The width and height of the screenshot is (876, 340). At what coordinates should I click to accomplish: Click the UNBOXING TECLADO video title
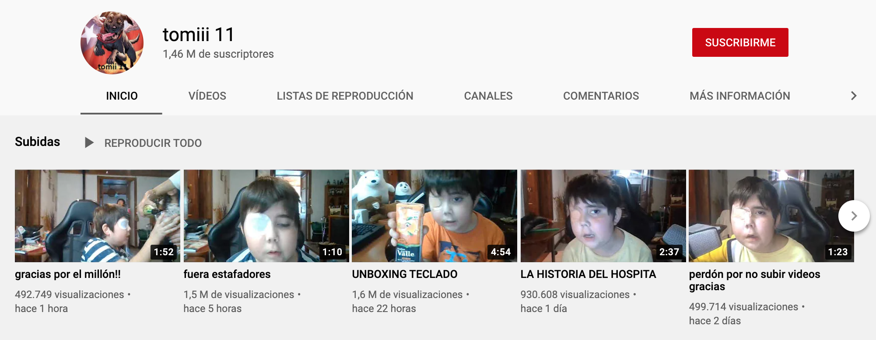(404, 274)
